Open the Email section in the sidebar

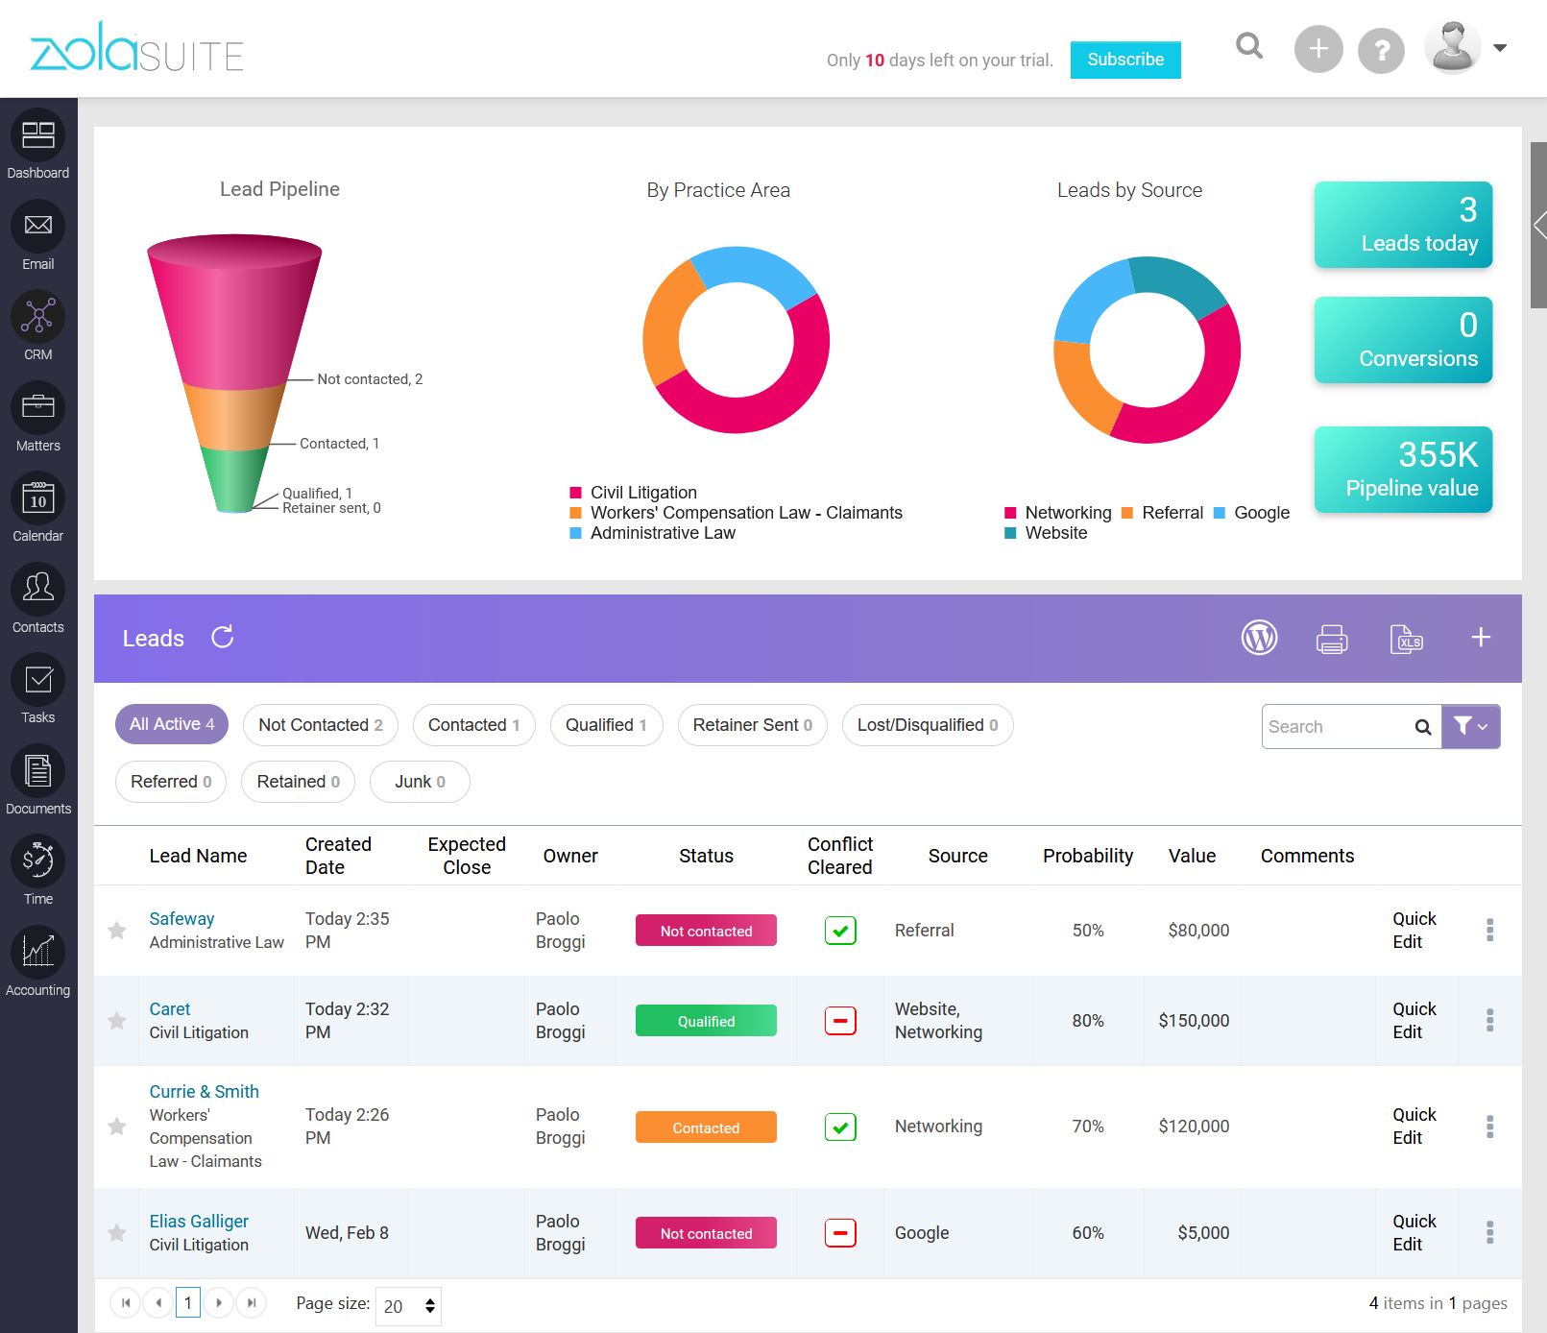[37, 234]
